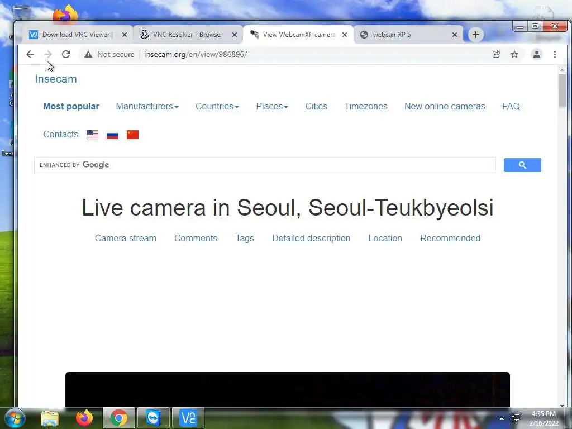
Task: Close the Download VNC Viewer tab
Action: click(x=125, y=35)
